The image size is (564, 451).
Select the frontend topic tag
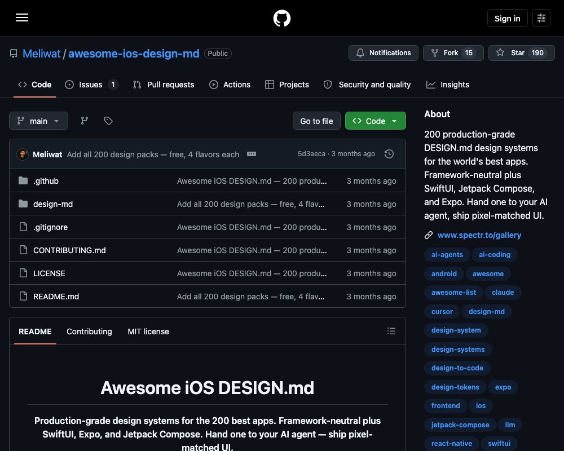pyautogui.click(x=446, y=406)
